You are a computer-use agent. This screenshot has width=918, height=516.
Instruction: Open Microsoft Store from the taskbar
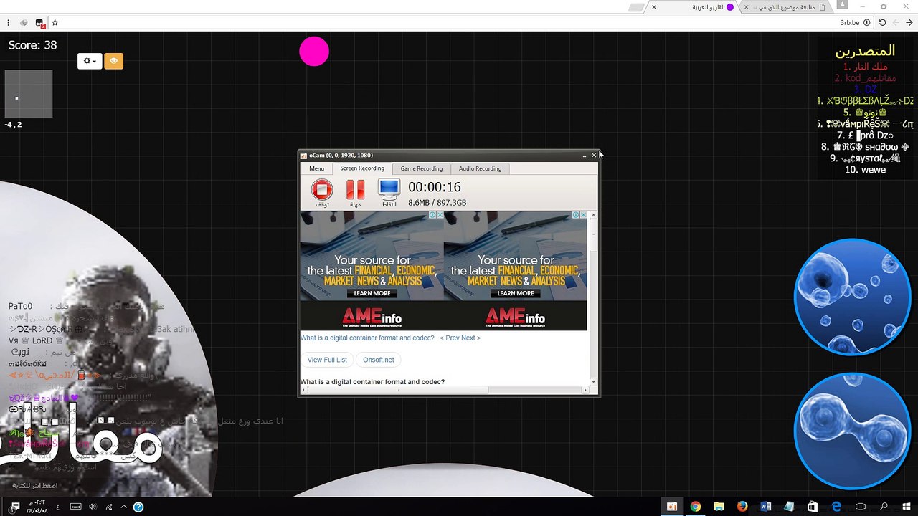(813, 507)
